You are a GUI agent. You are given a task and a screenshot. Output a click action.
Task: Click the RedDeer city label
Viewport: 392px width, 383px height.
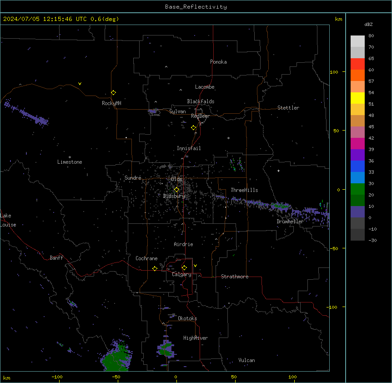tap(200, 116)
